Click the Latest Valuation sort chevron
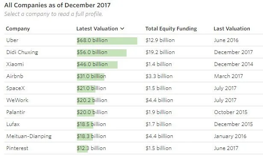The image size is (263, 156). pyautogui.click(x=122, y=29)
